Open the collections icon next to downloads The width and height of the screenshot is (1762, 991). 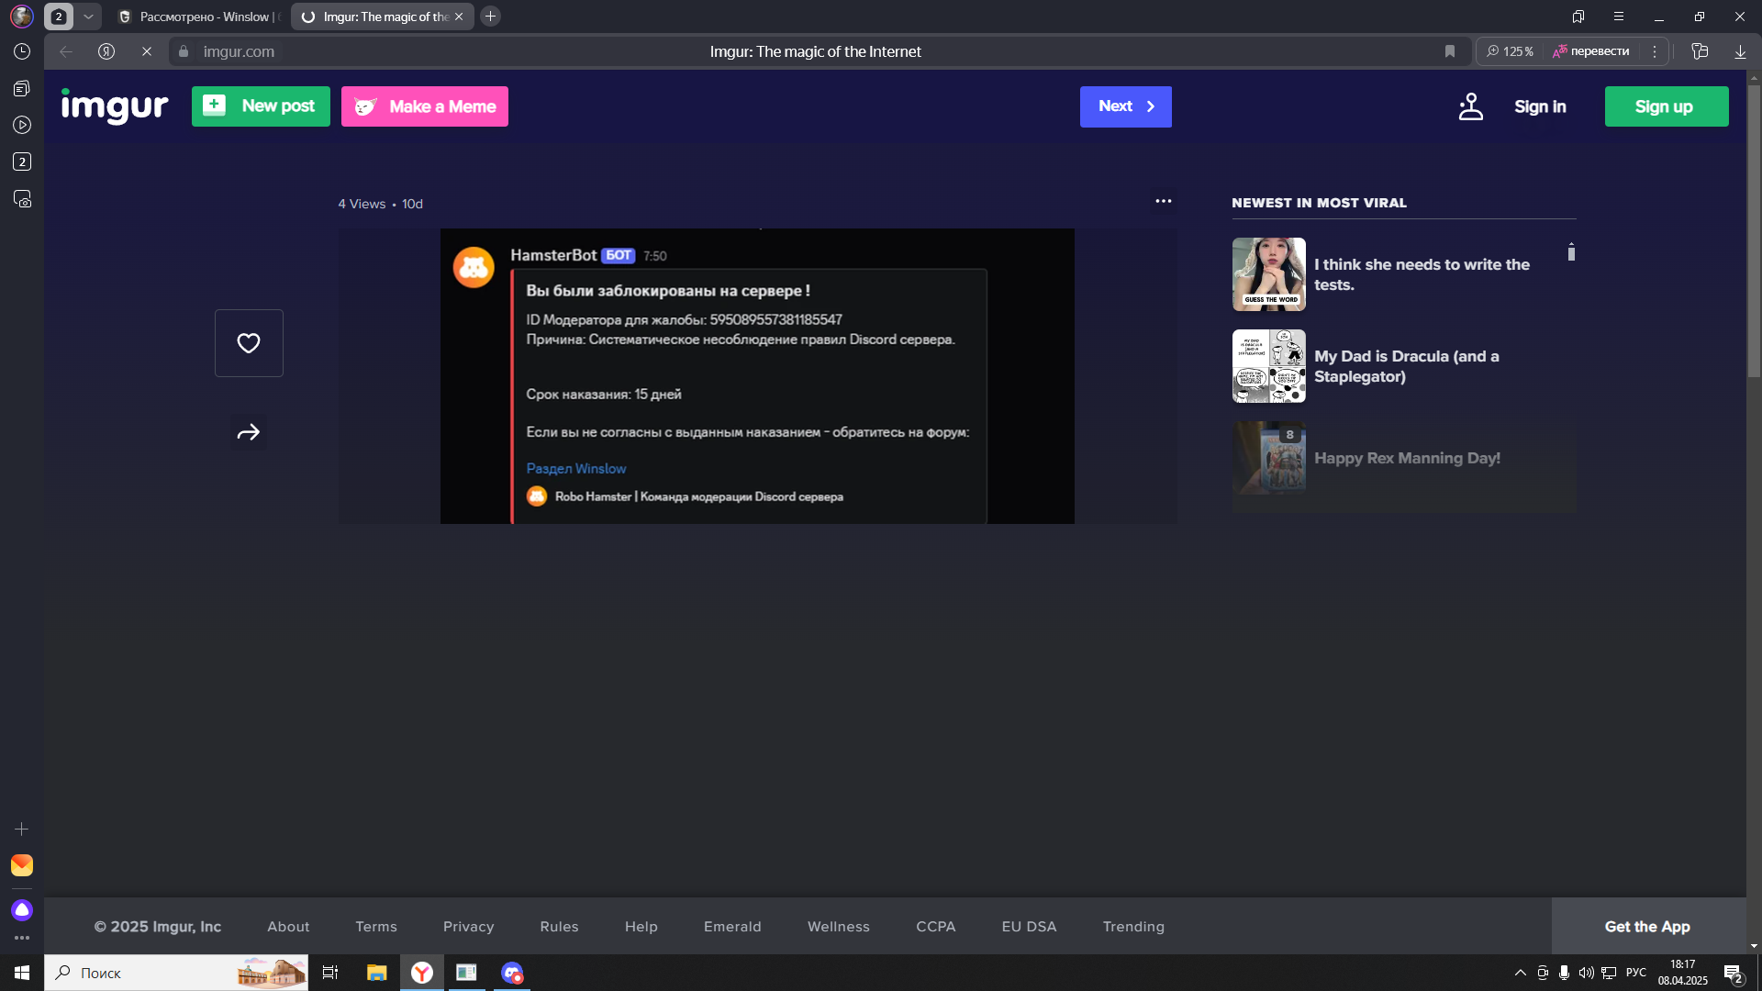coord(1700,51)
